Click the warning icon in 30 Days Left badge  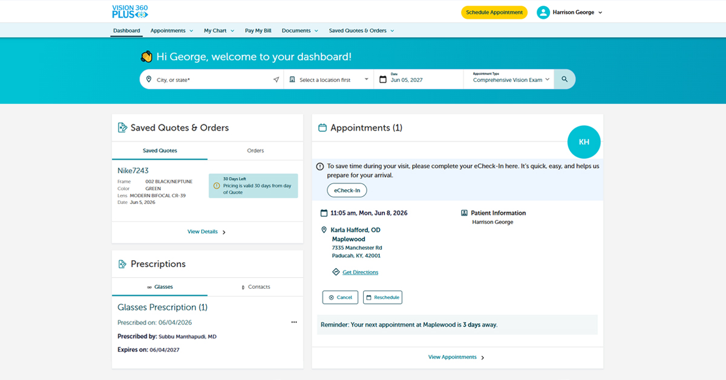click(x=217, y=186)
